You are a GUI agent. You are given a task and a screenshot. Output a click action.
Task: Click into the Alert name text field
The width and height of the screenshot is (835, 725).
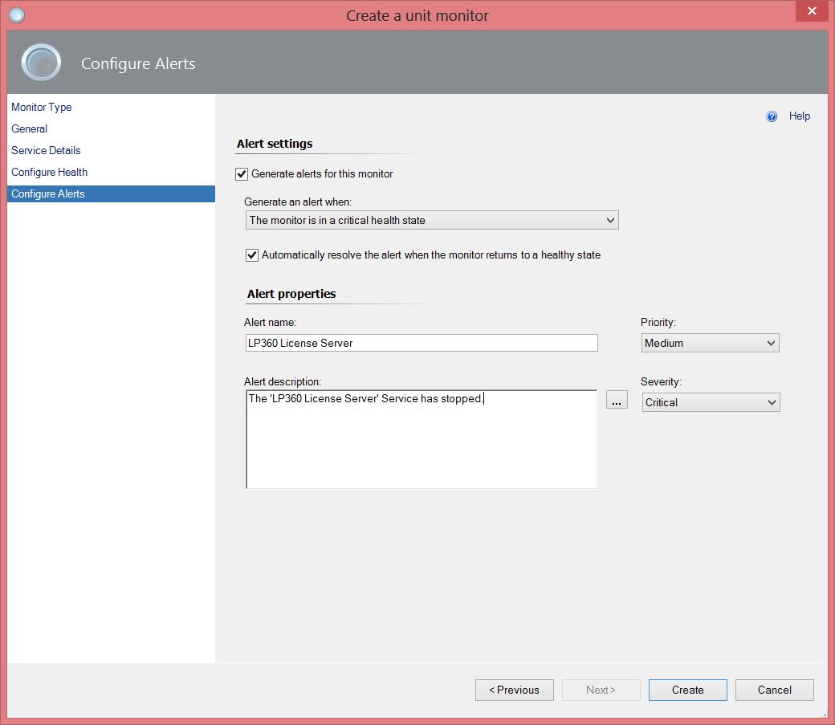tap(421, 343)
